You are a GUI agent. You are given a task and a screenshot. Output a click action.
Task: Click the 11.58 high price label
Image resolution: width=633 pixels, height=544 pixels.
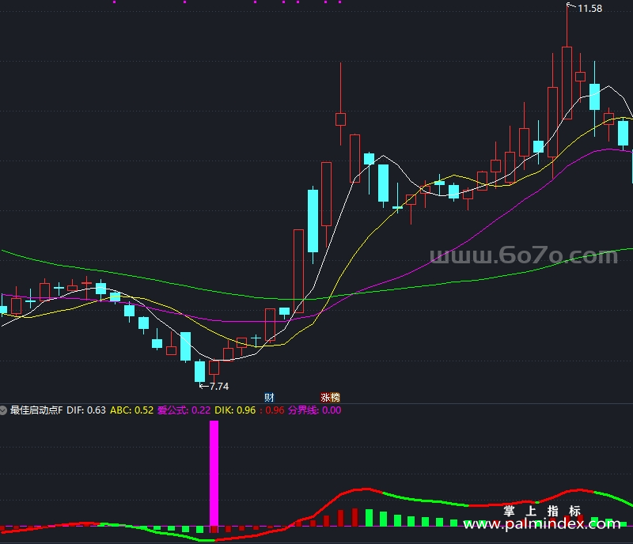(589, 9)
